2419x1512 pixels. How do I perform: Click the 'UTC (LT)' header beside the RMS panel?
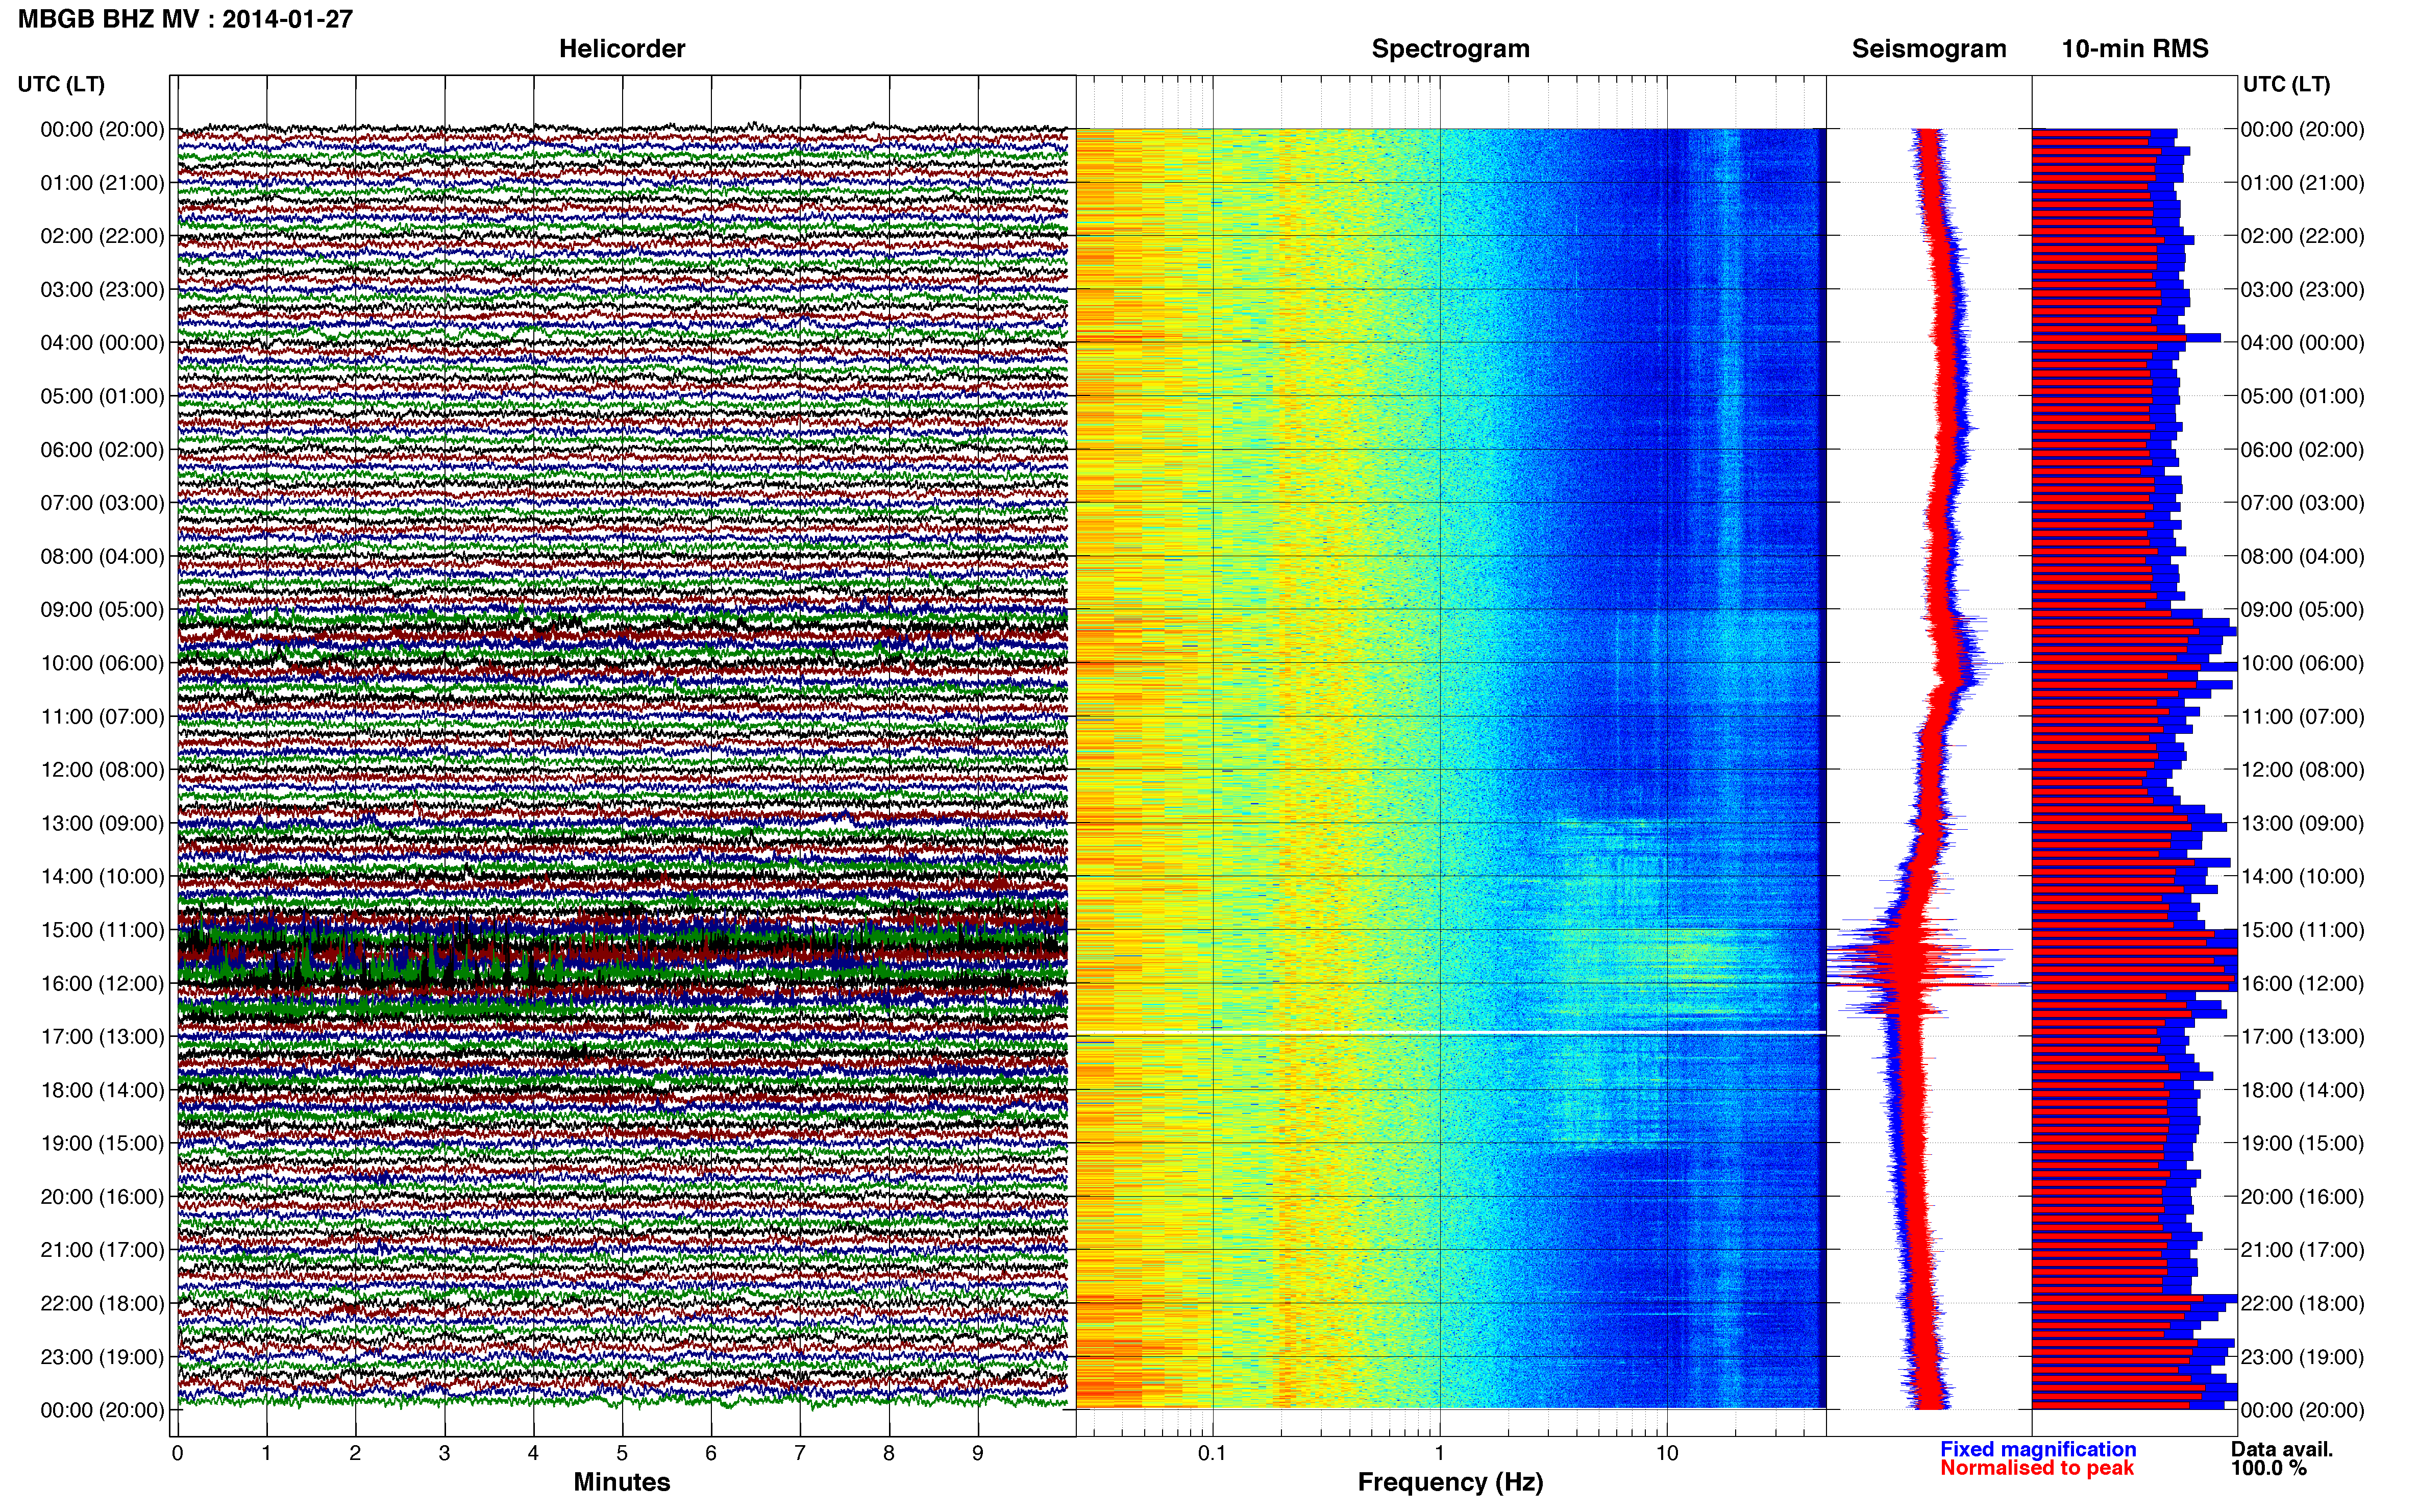[x=2286, y=84]
